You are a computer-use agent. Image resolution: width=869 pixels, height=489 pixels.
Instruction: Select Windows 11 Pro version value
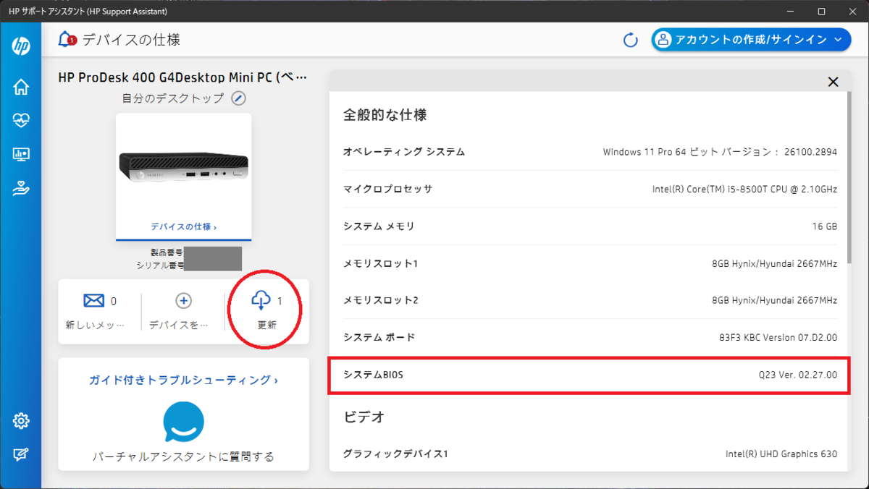720,152
